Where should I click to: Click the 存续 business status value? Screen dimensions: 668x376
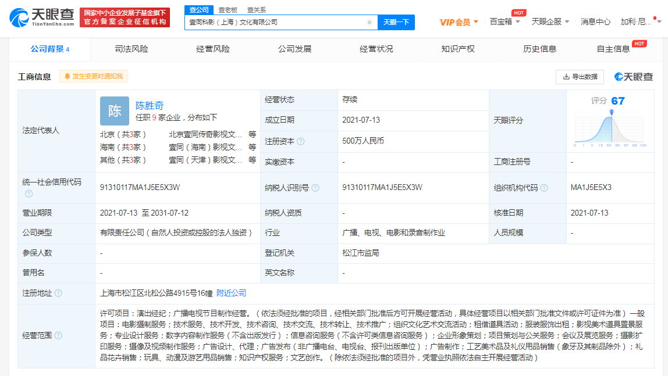350,99
